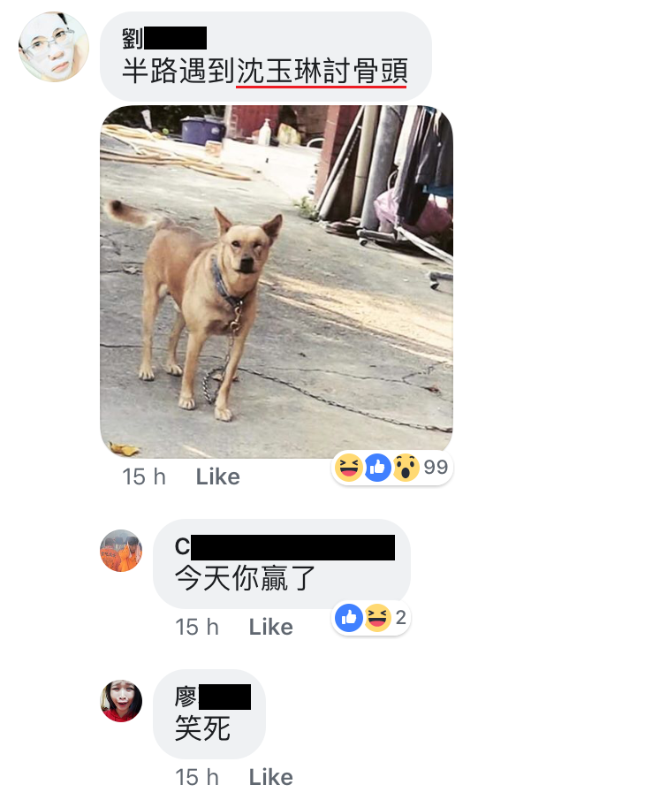660x800 pixels.
Task: Click the 15 h timestamp under 今天你贏了
Action: point(197,627)
